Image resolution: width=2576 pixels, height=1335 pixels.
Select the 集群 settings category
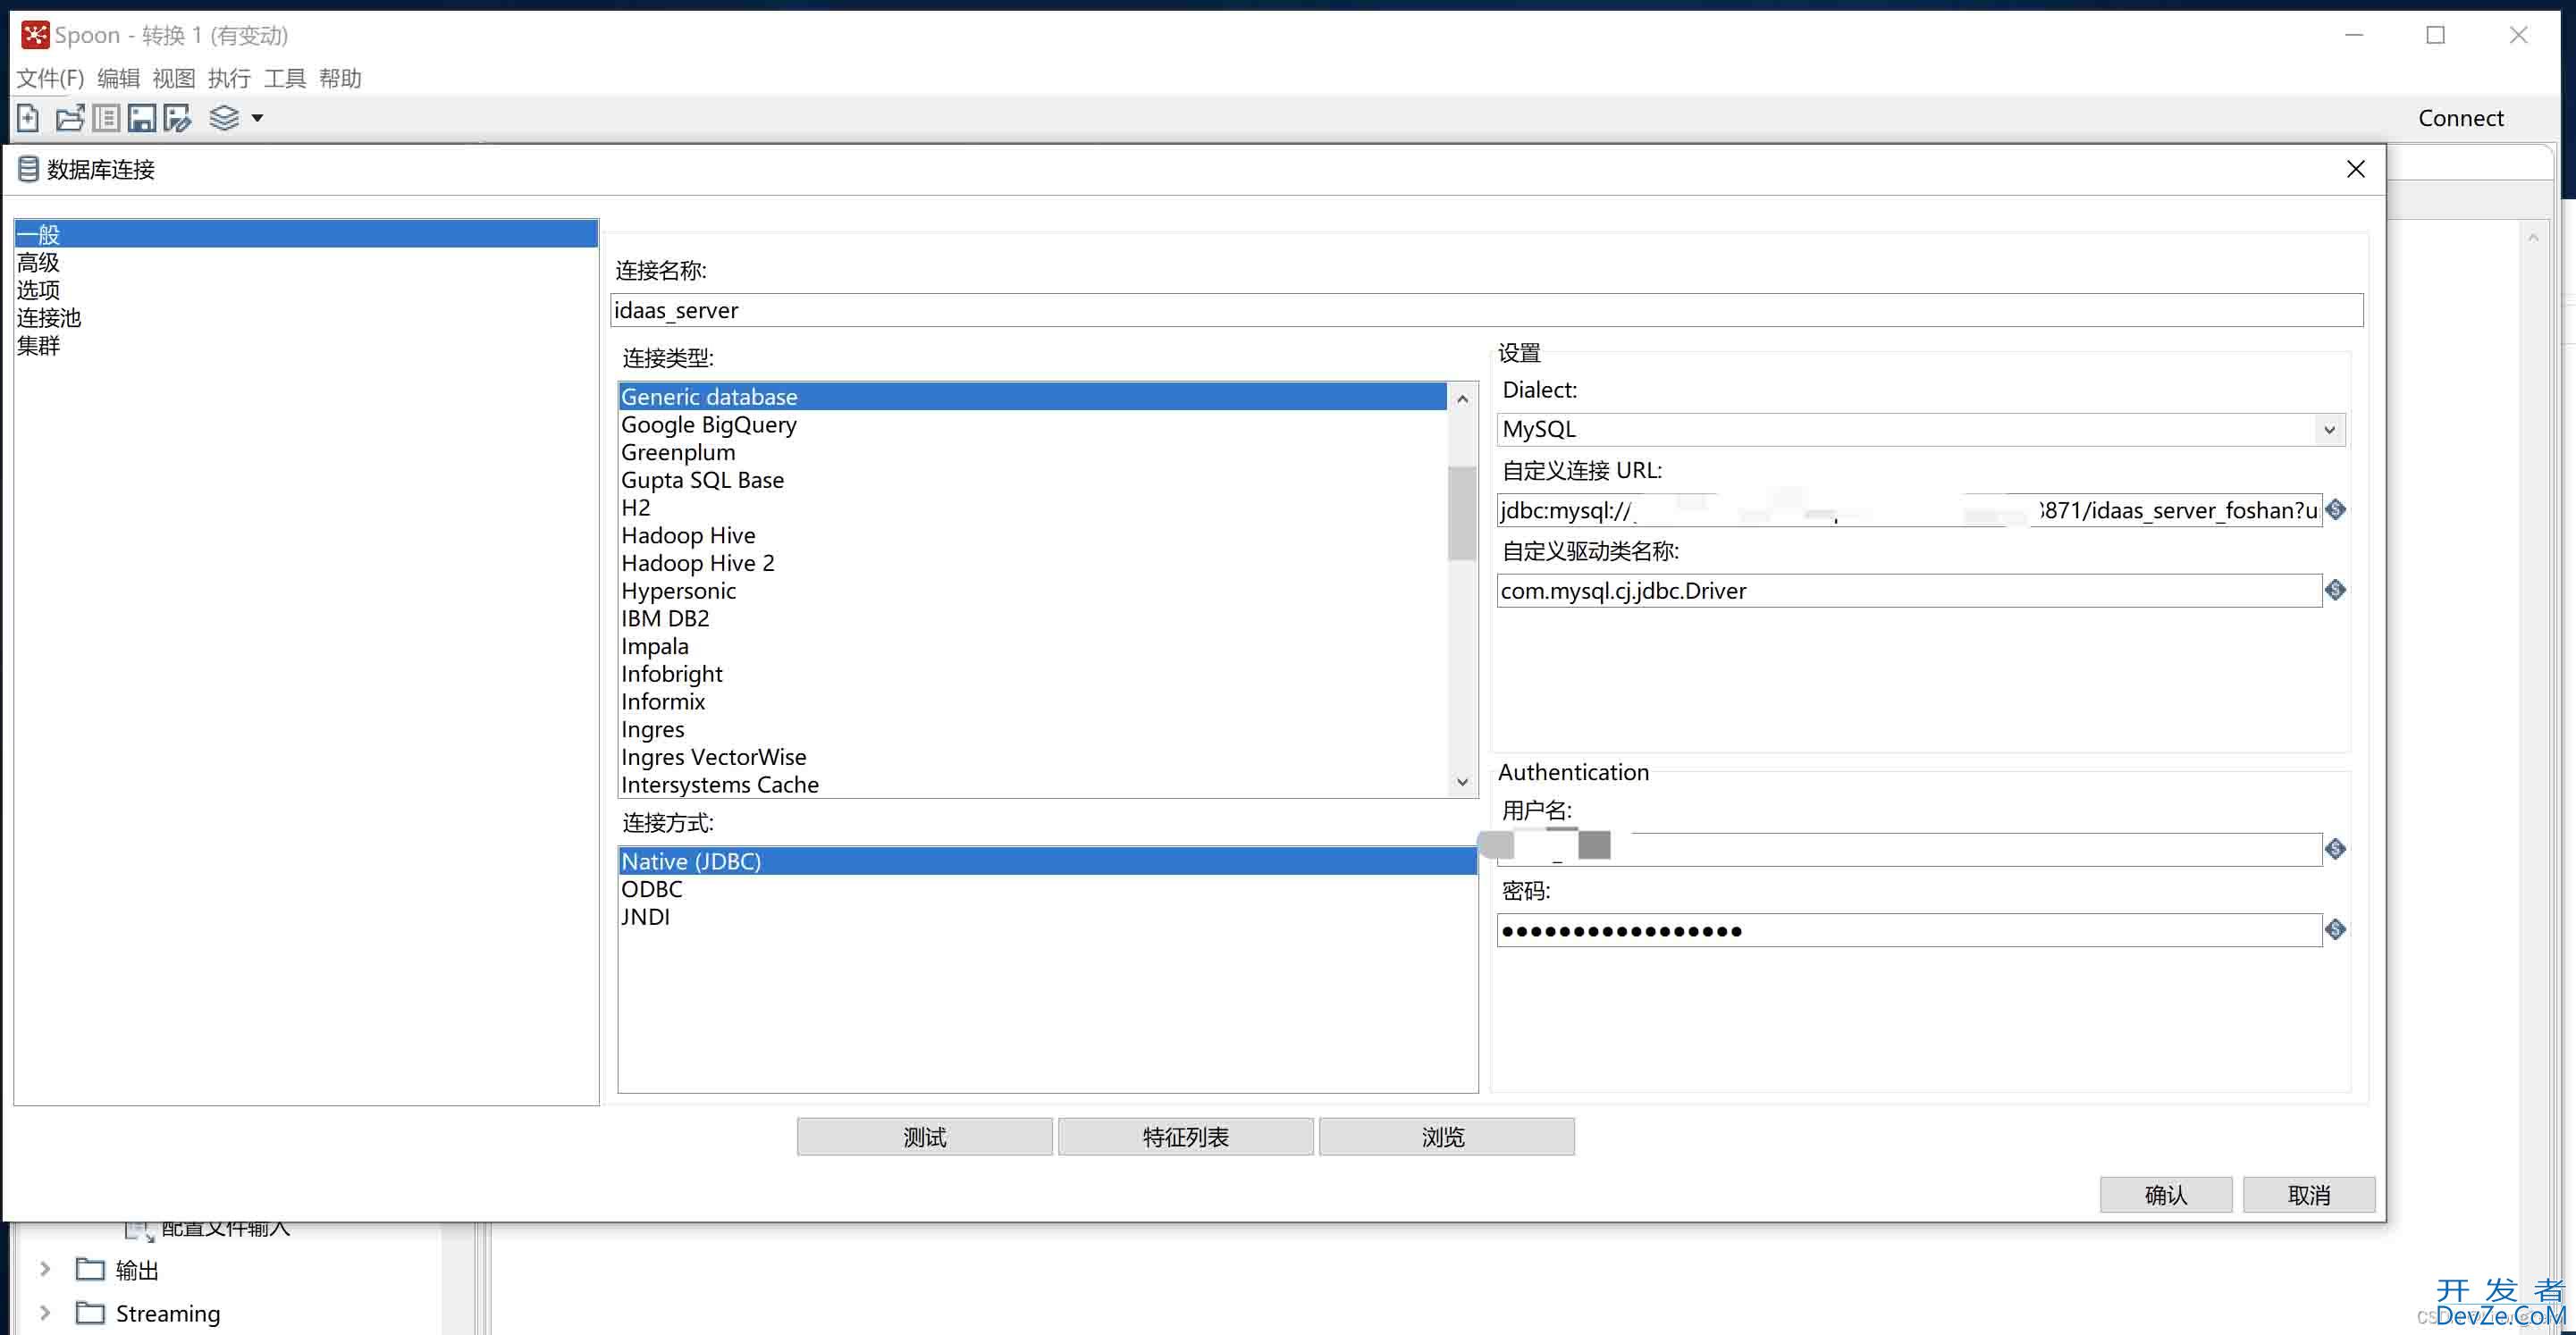(306, 346)
